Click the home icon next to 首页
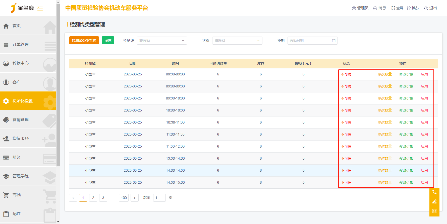The image size is (447, 224). point(6,26)
